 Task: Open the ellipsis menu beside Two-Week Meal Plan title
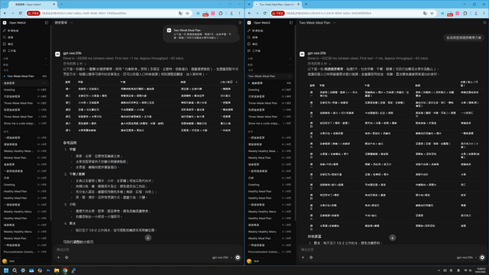click(334, 23)
